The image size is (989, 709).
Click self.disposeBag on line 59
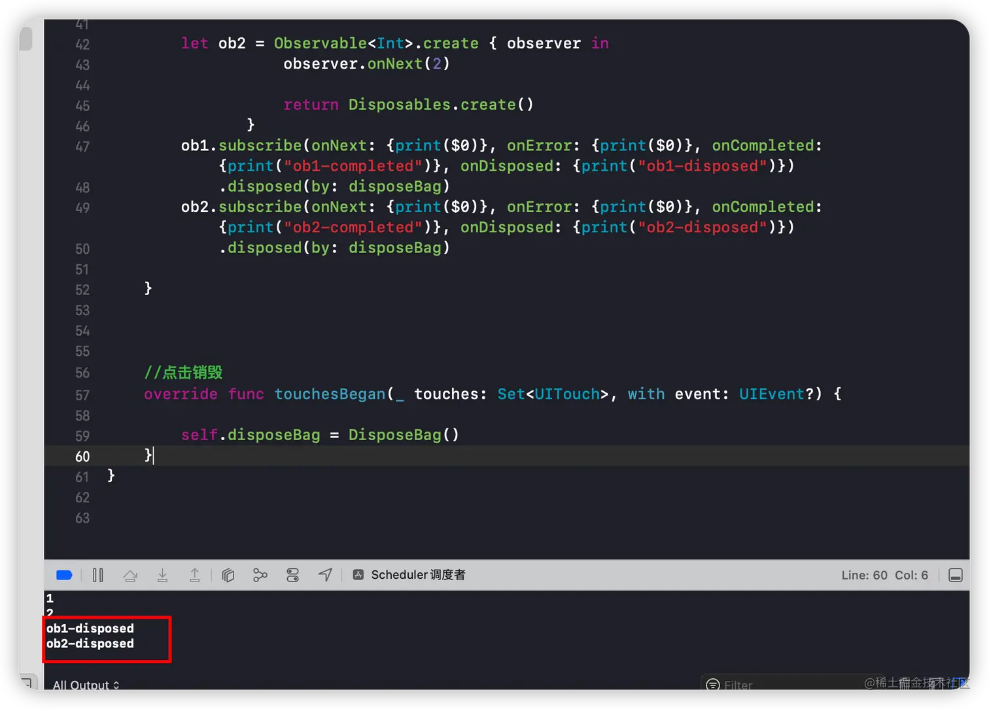pos(251,435)
